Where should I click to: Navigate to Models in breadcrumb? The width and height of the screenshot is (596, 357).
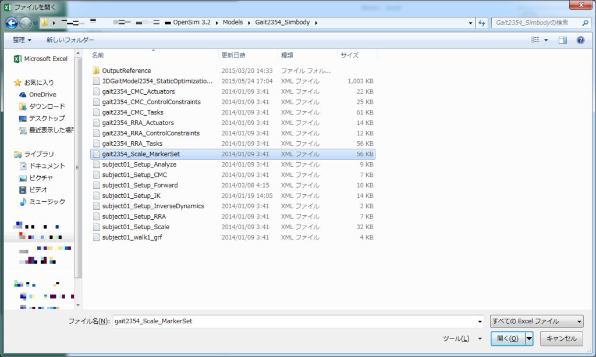click(233, 23)
